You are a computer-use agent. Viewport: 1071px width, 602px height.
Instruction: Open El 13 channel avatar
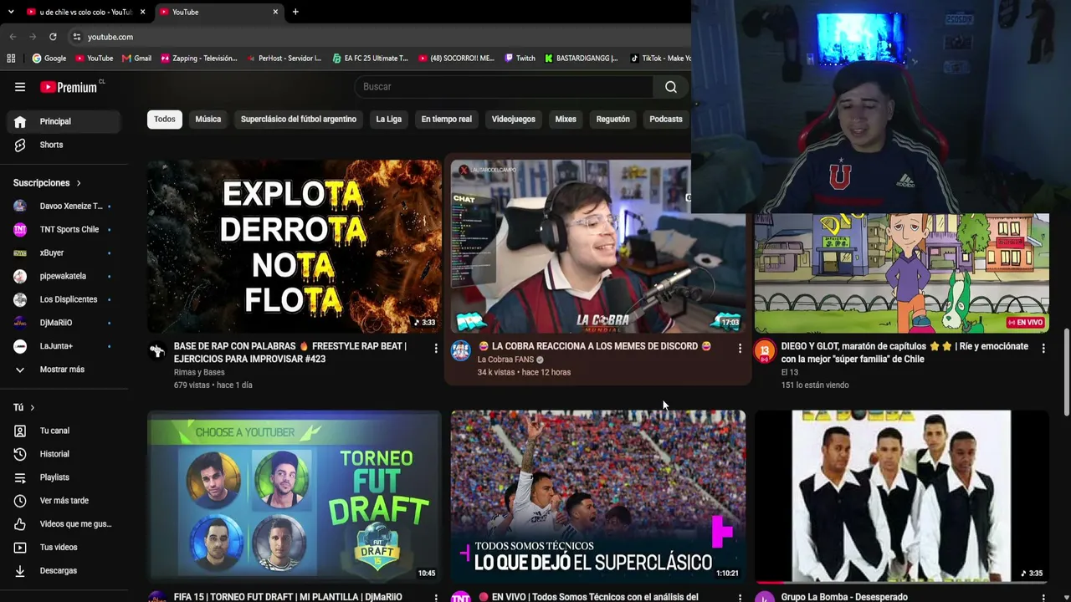click(x=765, y=351)
